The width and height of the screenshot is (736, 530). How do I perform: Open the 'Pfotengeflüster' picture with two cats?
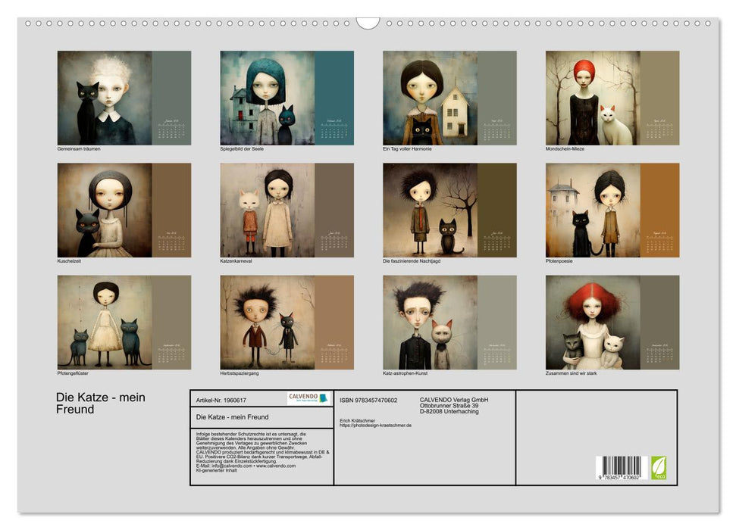point(105,322)
